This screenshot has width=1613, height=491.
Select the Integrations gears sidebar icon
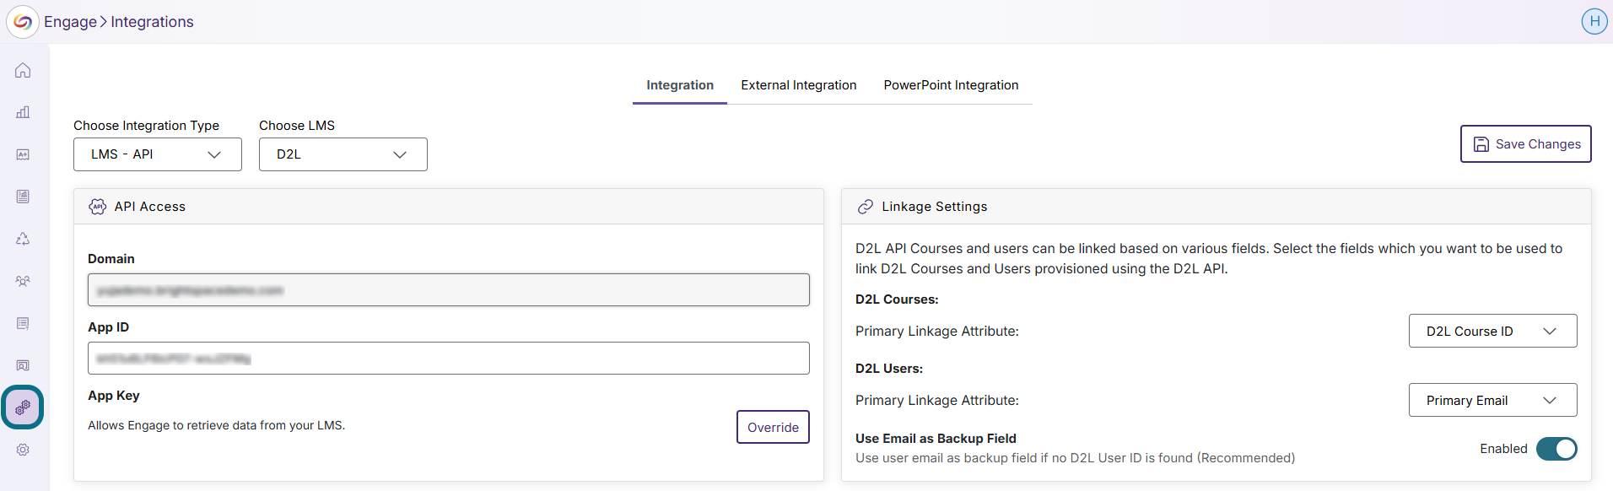coord(23,407)
